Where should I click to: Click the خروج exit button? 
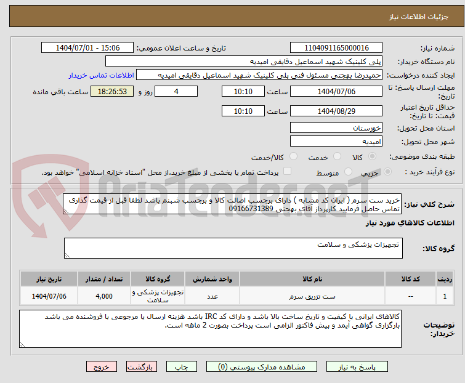tap(102, 367)
